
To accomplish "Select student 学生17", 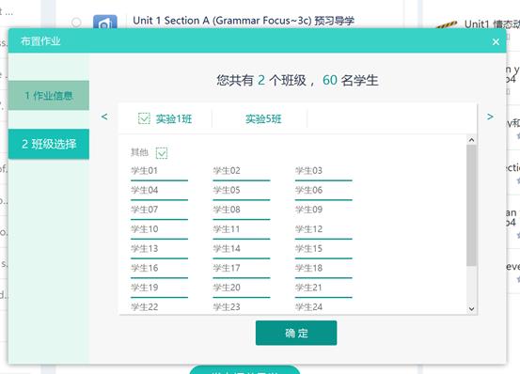I will (x=227, y=268).
